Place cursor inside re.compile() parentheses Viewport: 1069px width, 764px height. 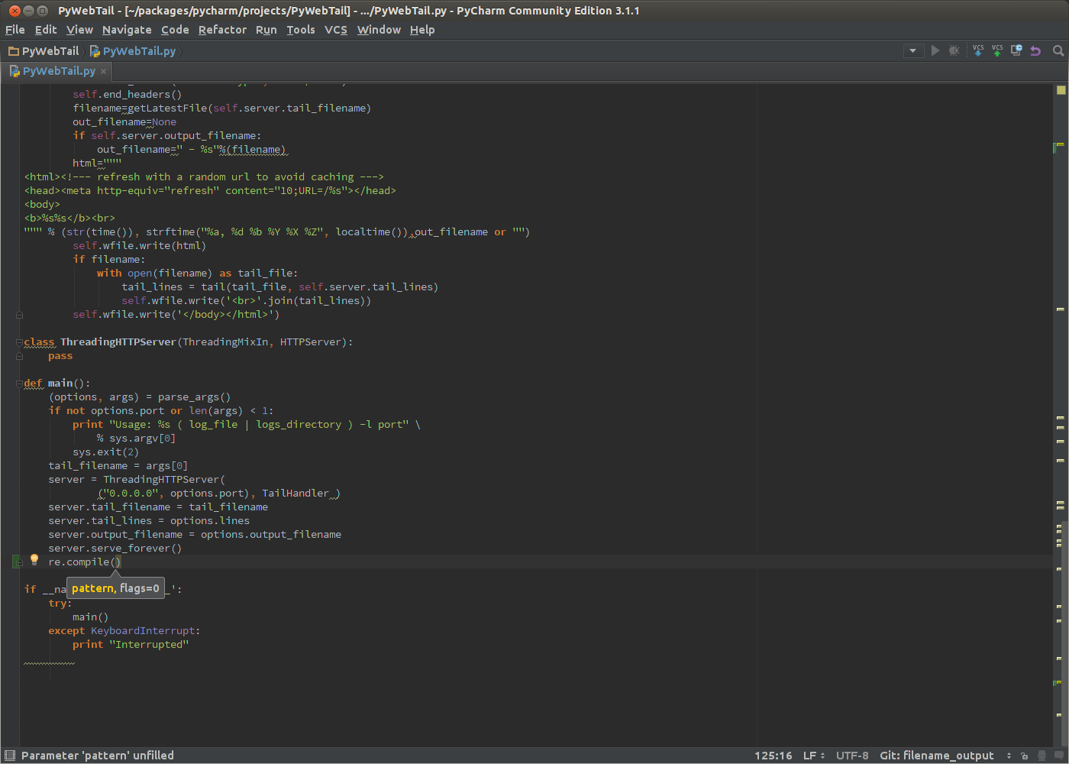pyautogui.click(x=116, y=562)
